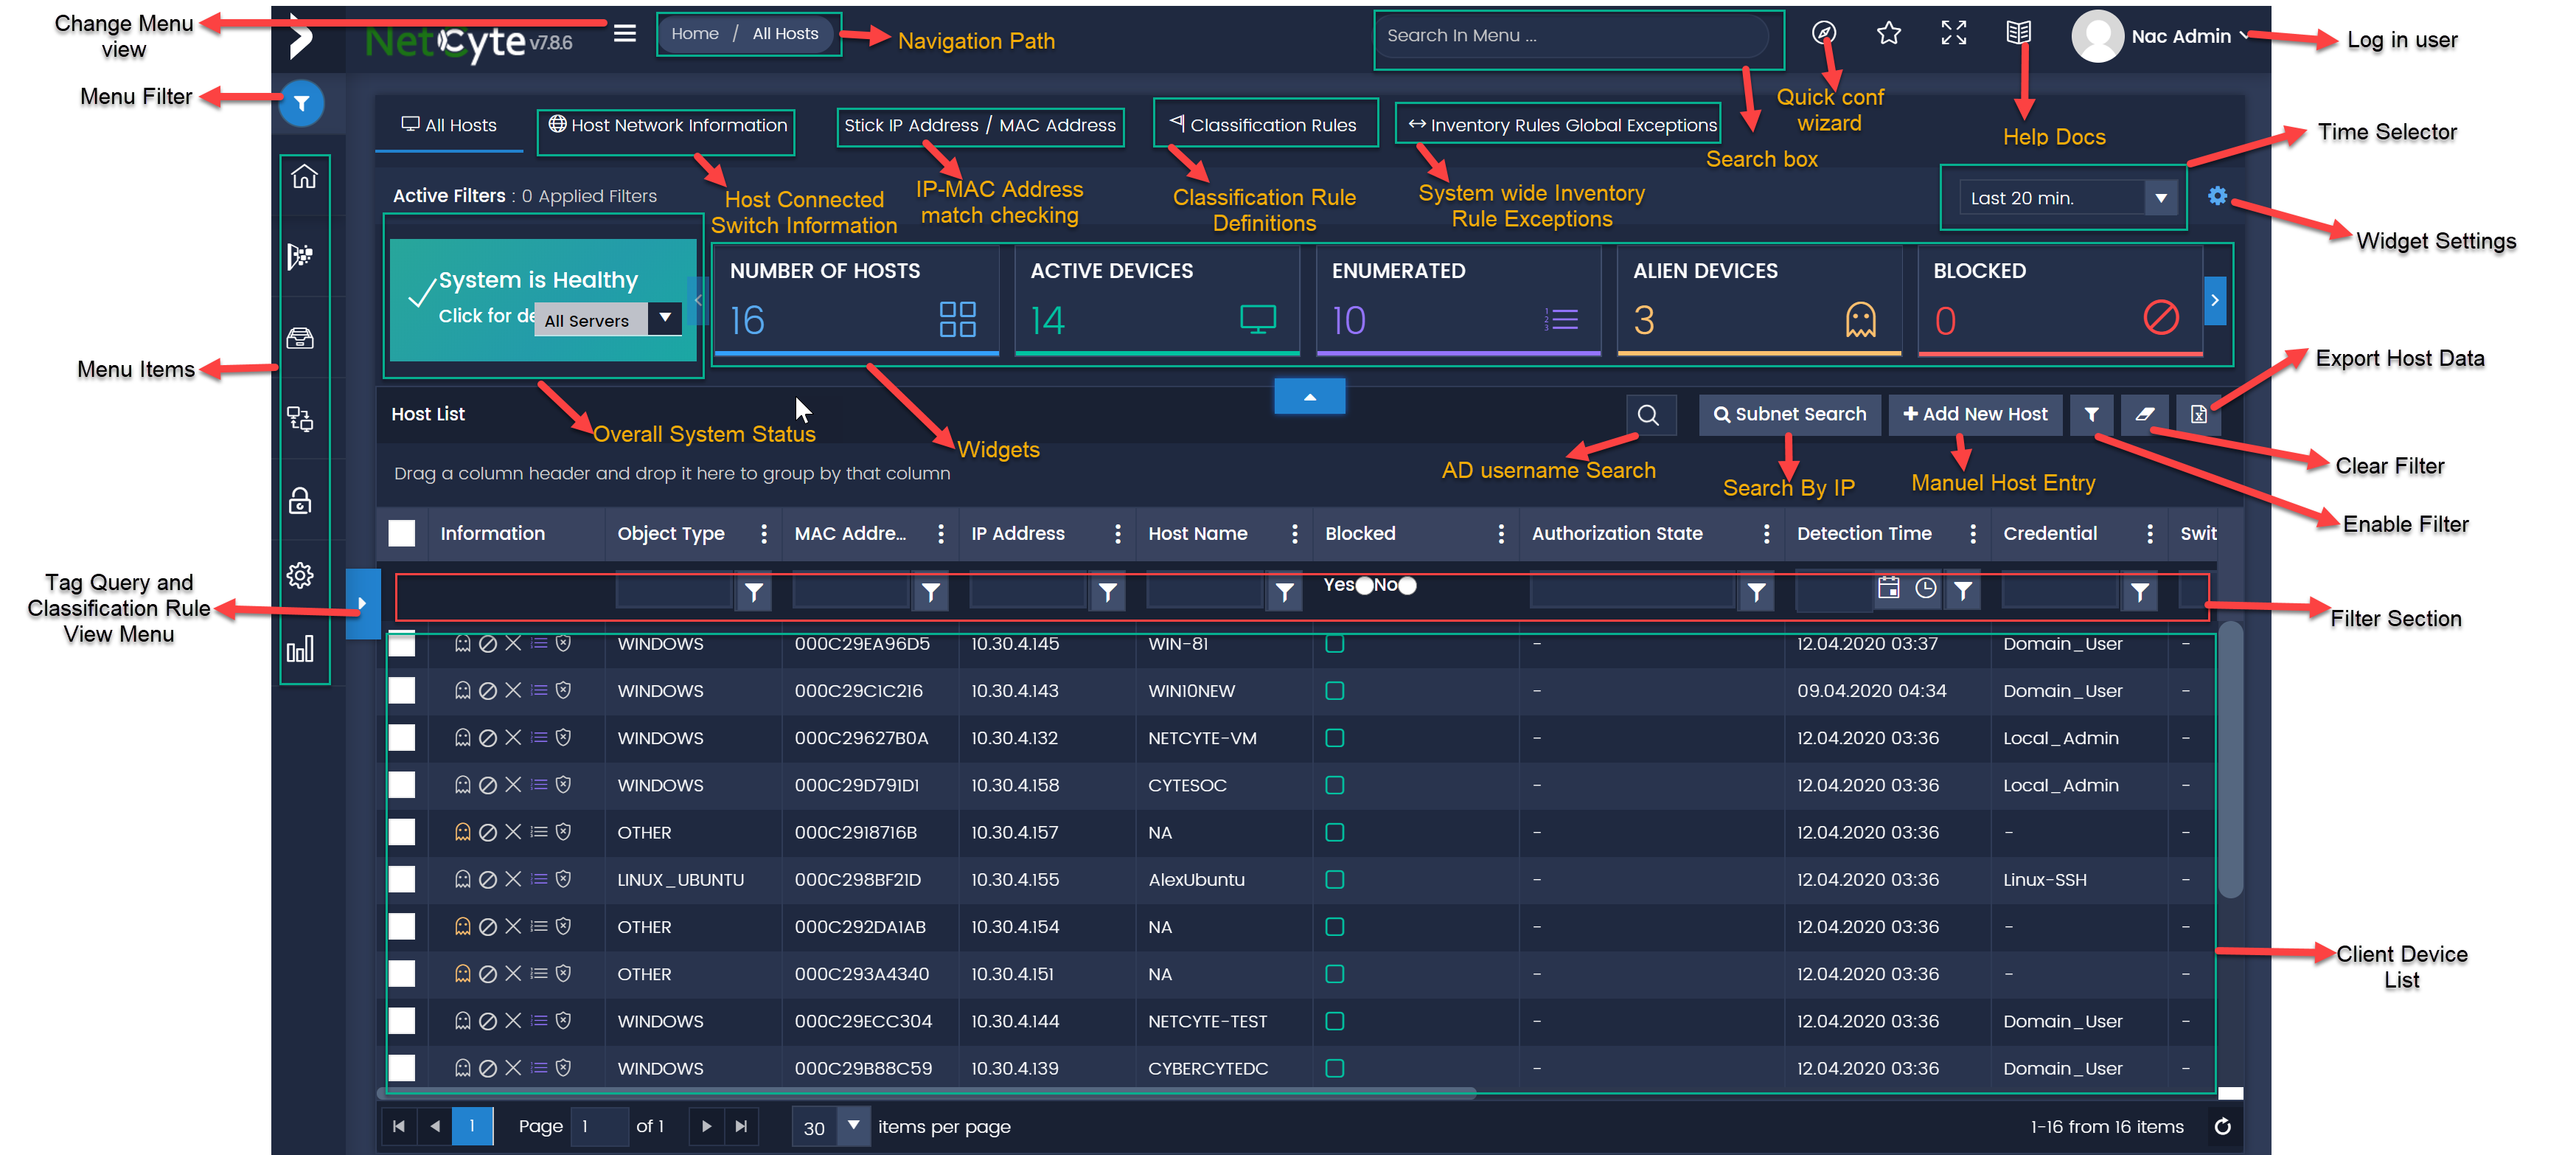Open the lock security sidebar icon

(x=300, y=500)
